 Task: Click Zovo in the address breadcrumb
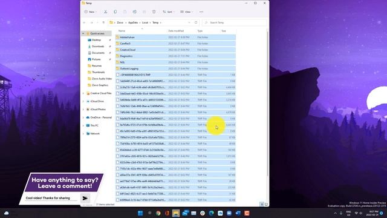[x=120, y=22]
